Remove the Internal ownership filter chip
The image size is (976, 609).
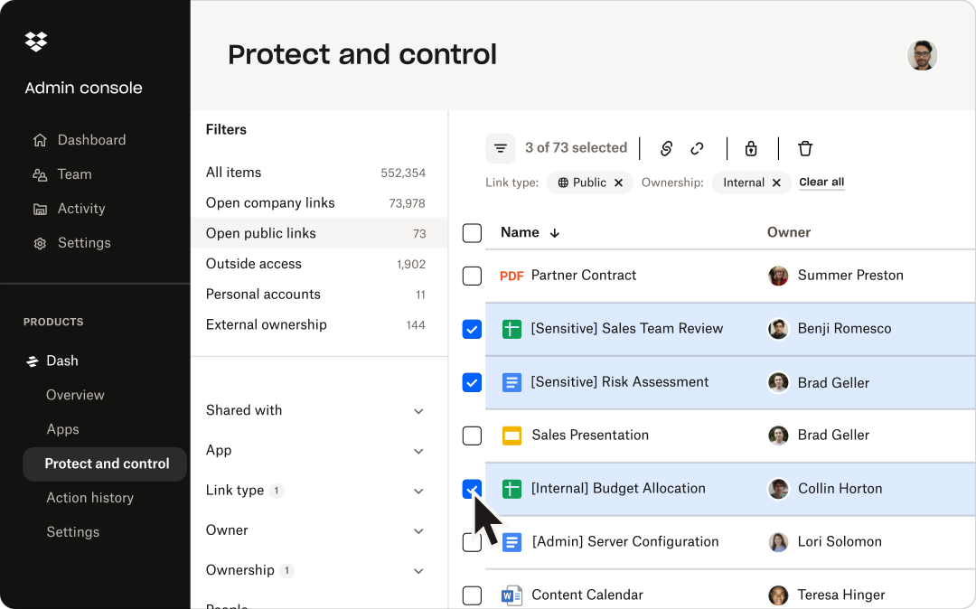[x=776, y=182]
